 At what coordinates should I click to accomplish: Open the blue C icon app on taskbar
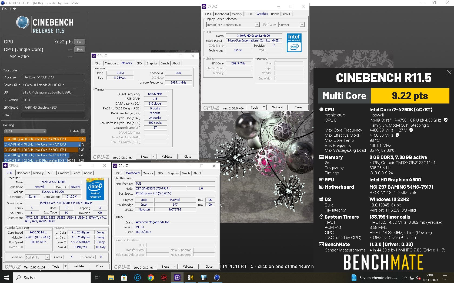[x=138, y=278]
